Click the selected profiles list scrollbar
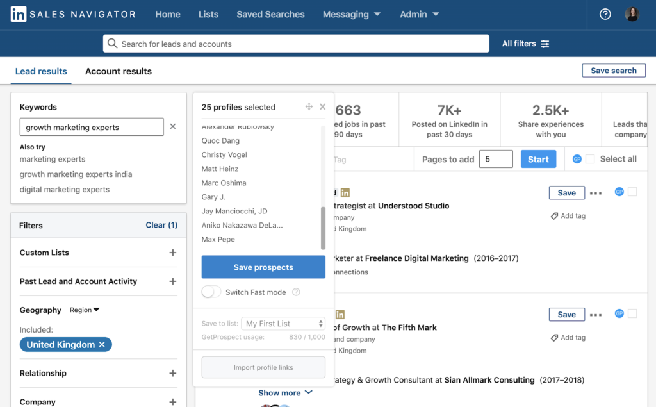 pos(323,228)
